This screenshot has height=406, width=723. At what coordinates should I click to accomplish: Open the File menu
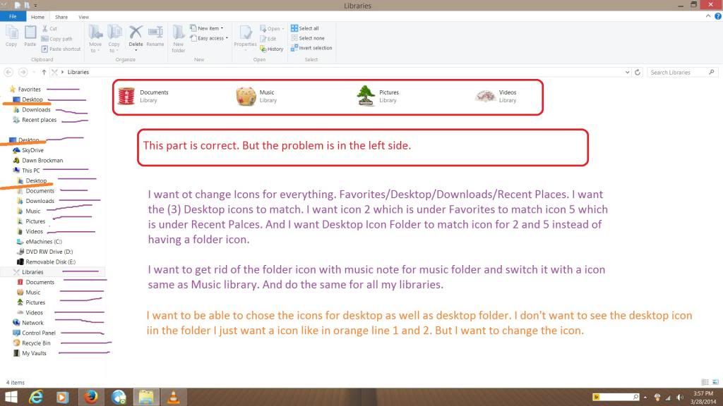(x=13, y=16)
